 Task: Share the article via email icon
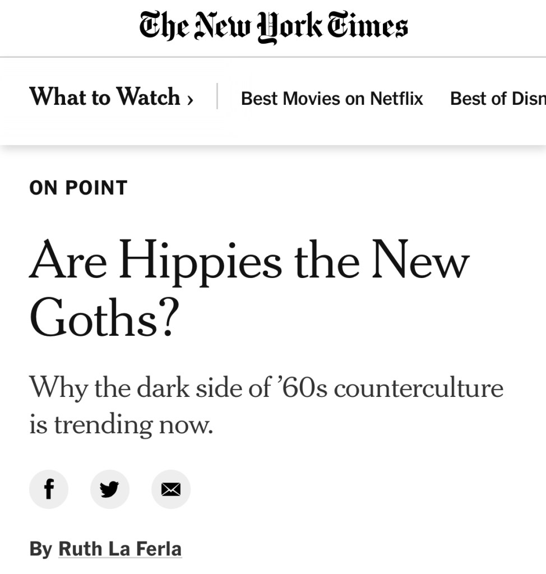pyautogui.click(x=171, y=489)
